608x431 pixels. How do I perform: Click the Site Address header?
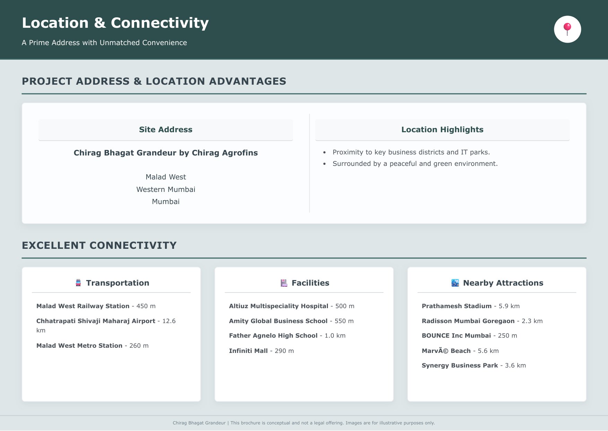click(166, 129)
